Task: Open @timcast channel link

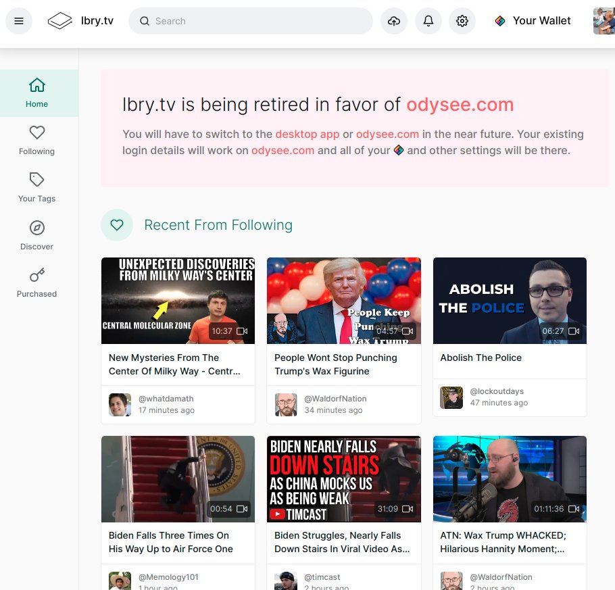Action: click(322, 577)
